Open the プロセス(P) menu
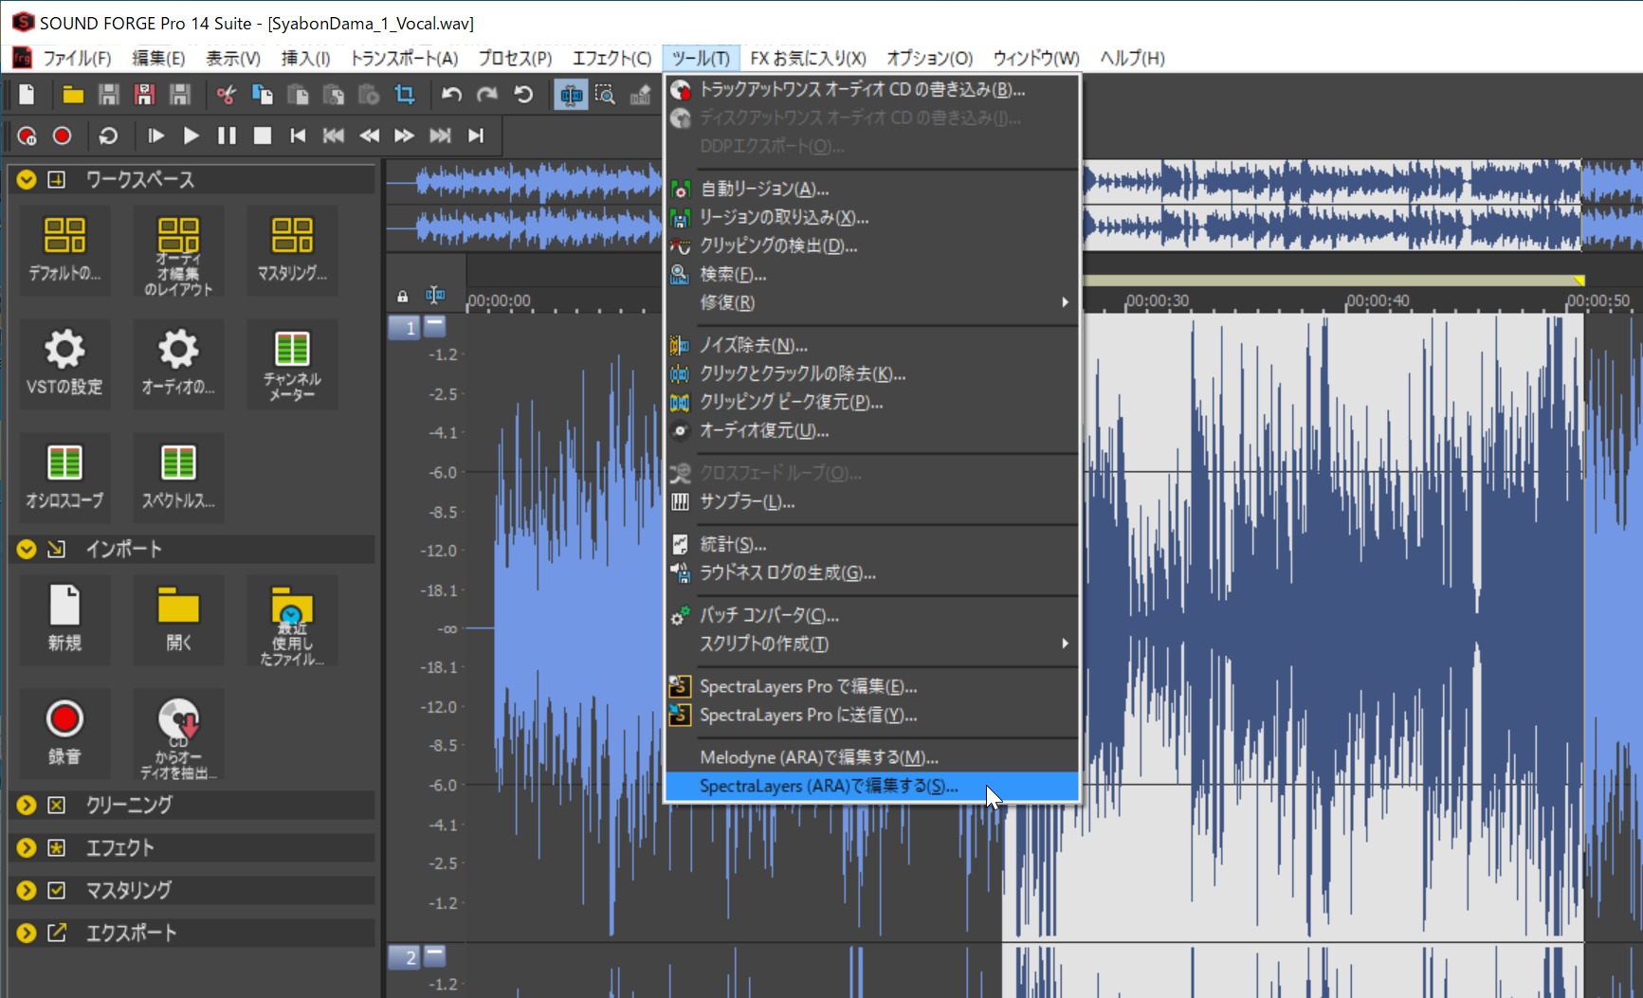 click(515, 58)
